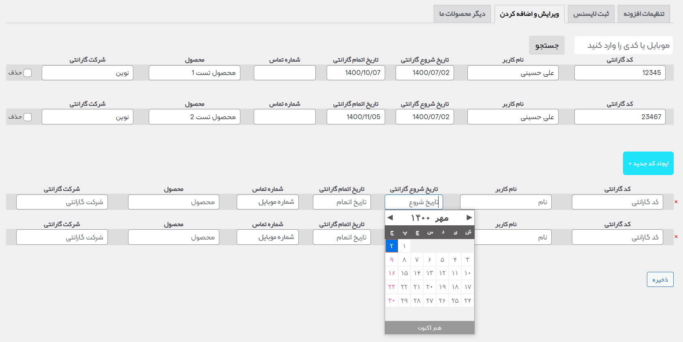Open the تاریخ اتمام date field in second new row

pos(342,237)
